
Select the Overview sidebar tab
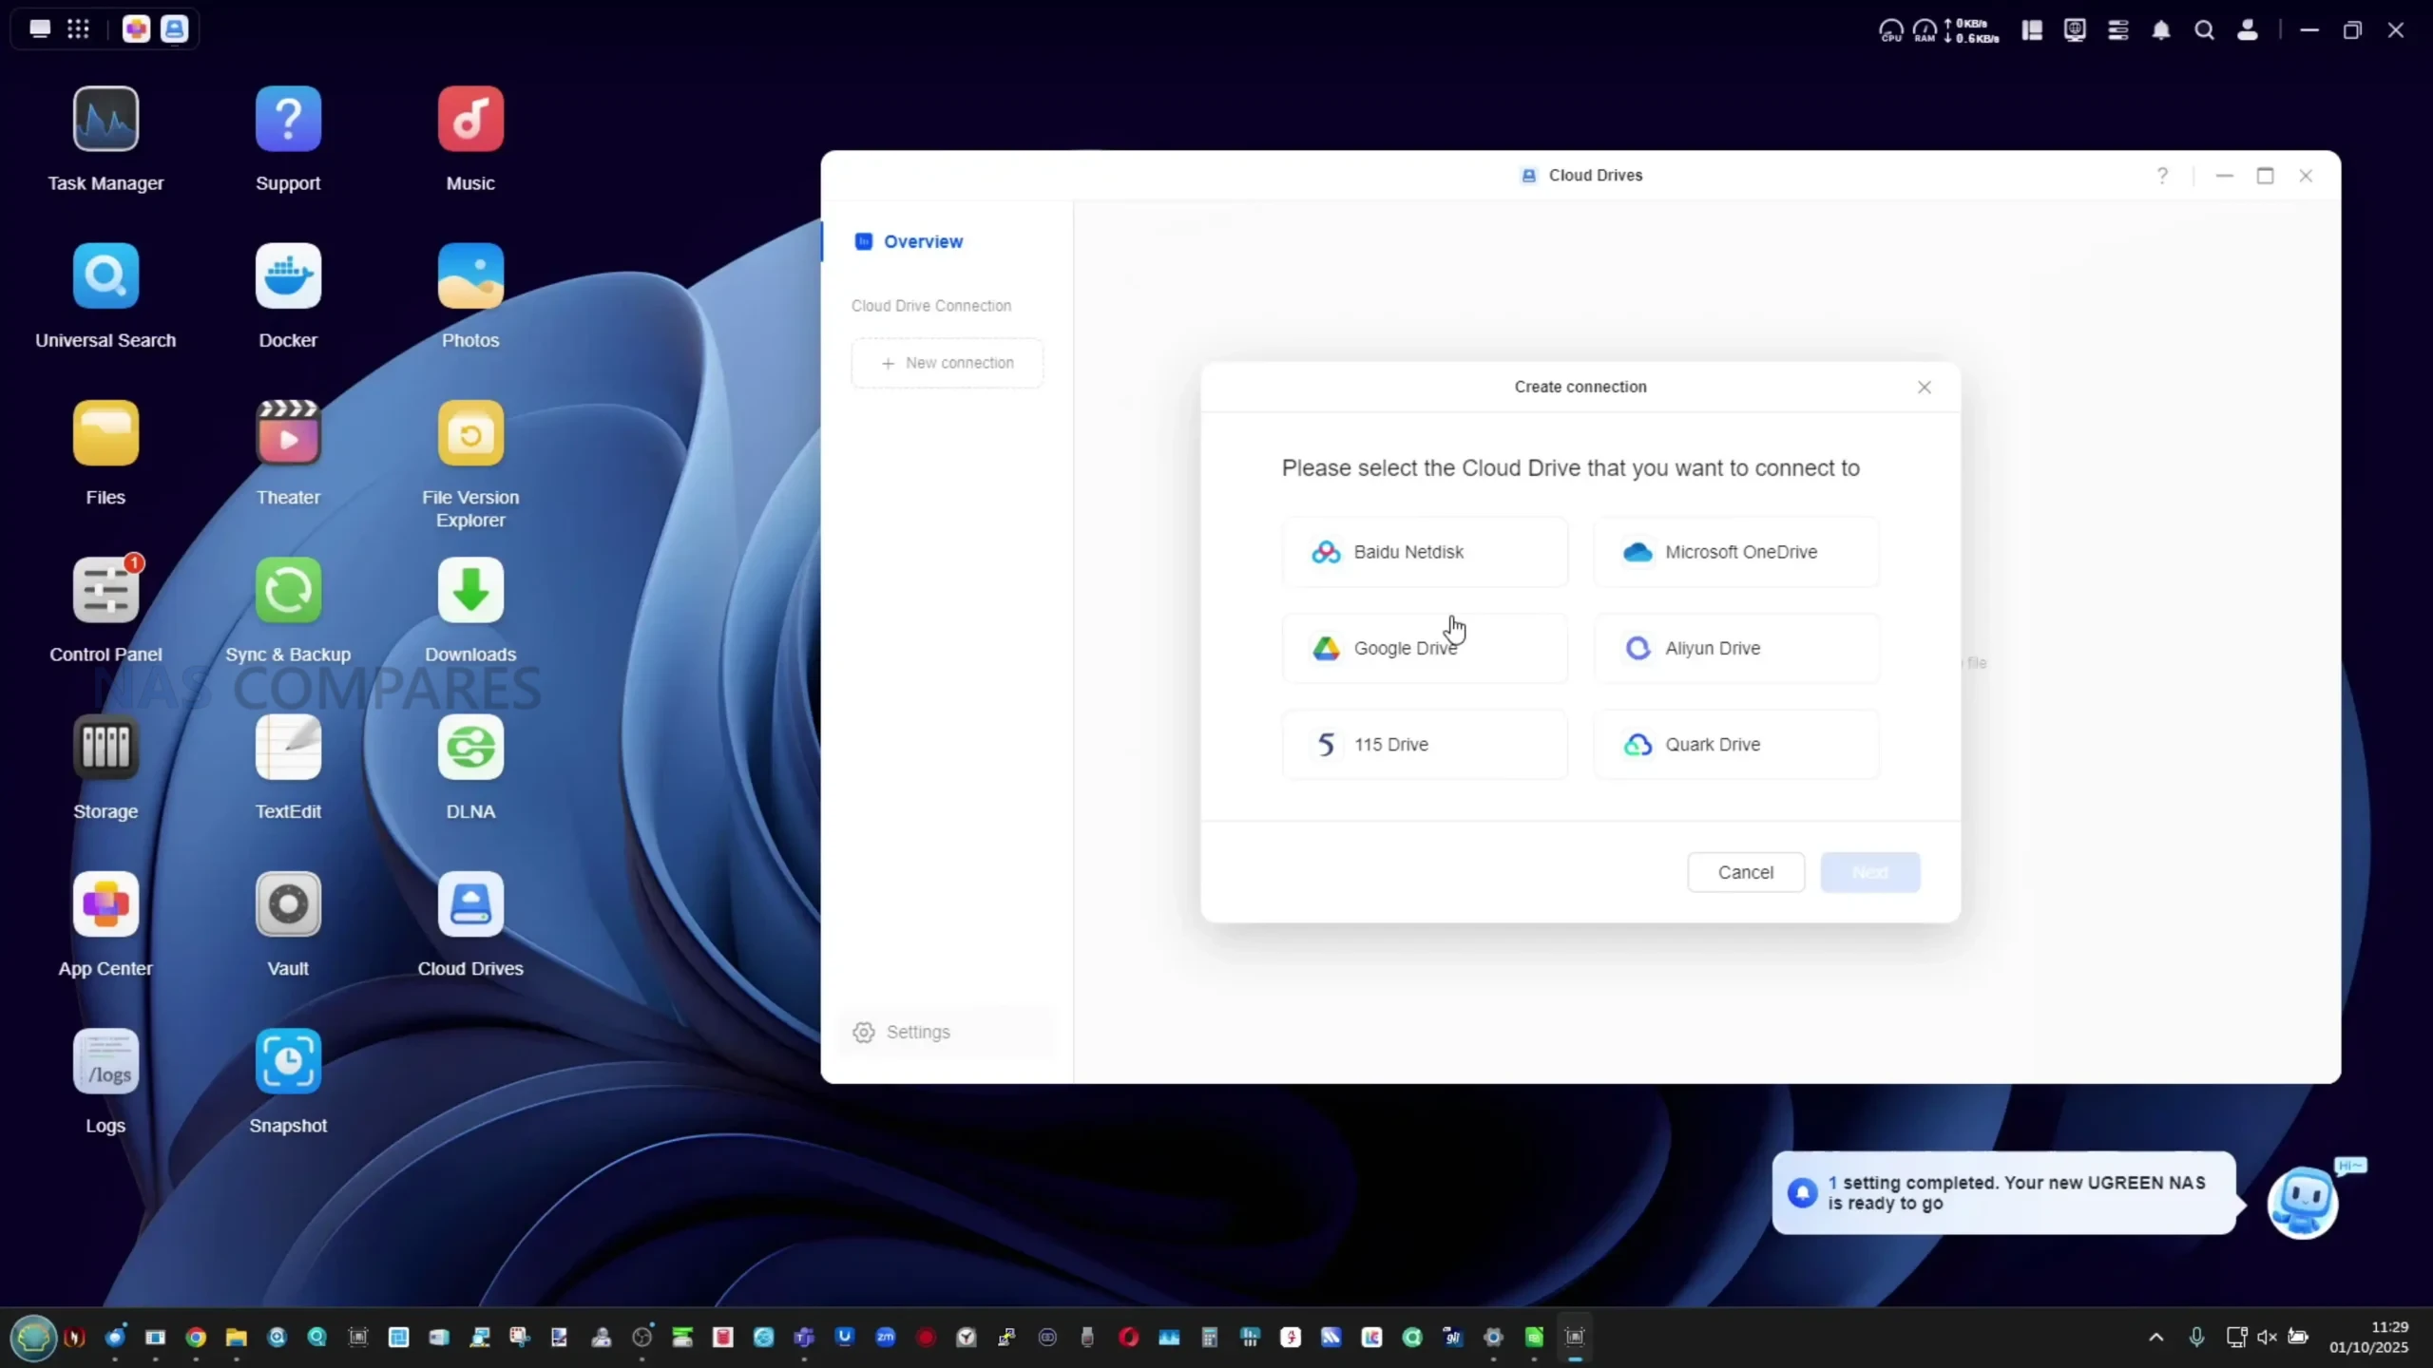pos(922,242)
